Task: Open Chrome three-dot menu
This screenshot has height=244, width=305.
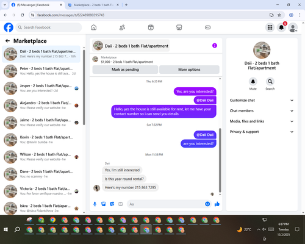Action: pyautogui.click(x=300, y=15)
